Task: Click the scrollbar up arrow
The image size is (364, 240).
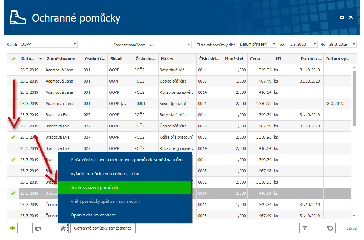Action: point(354,67)
